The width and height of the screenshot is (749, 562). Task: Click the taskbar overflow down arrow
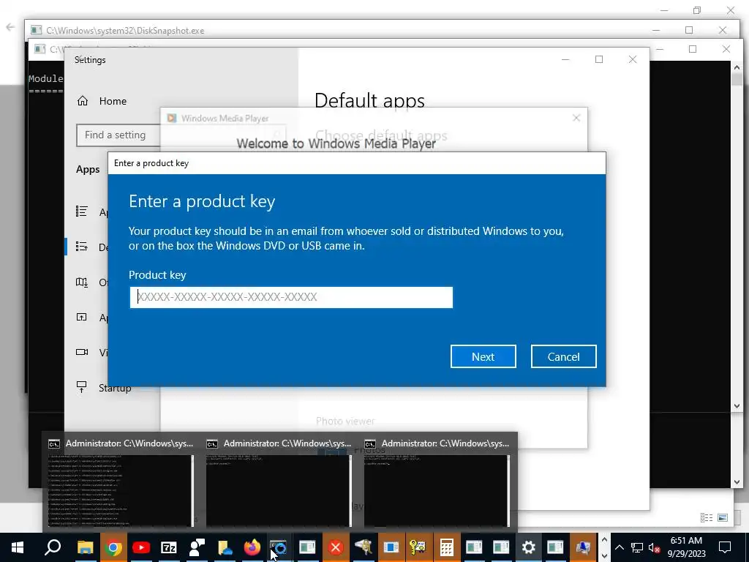[604, 555]
